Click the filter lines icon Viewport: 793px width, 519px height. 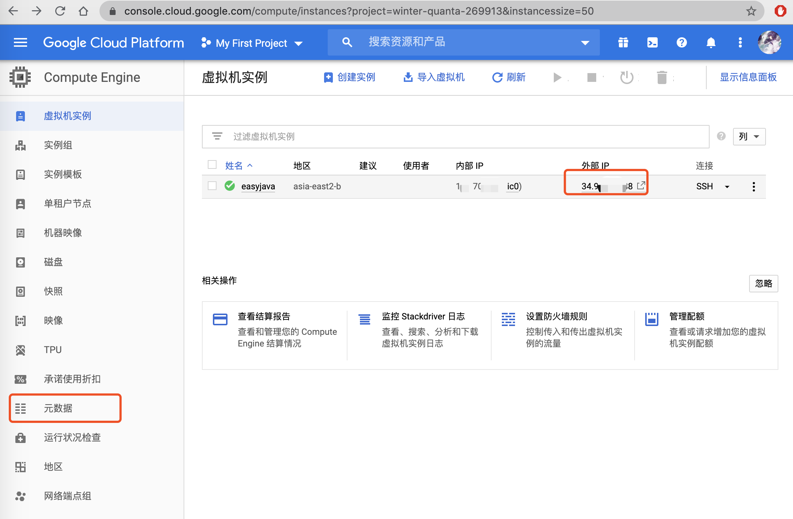click(217, 136)
